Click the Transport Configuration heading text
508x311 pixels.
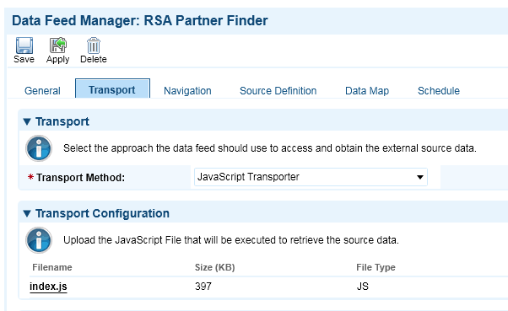point(102,213)
